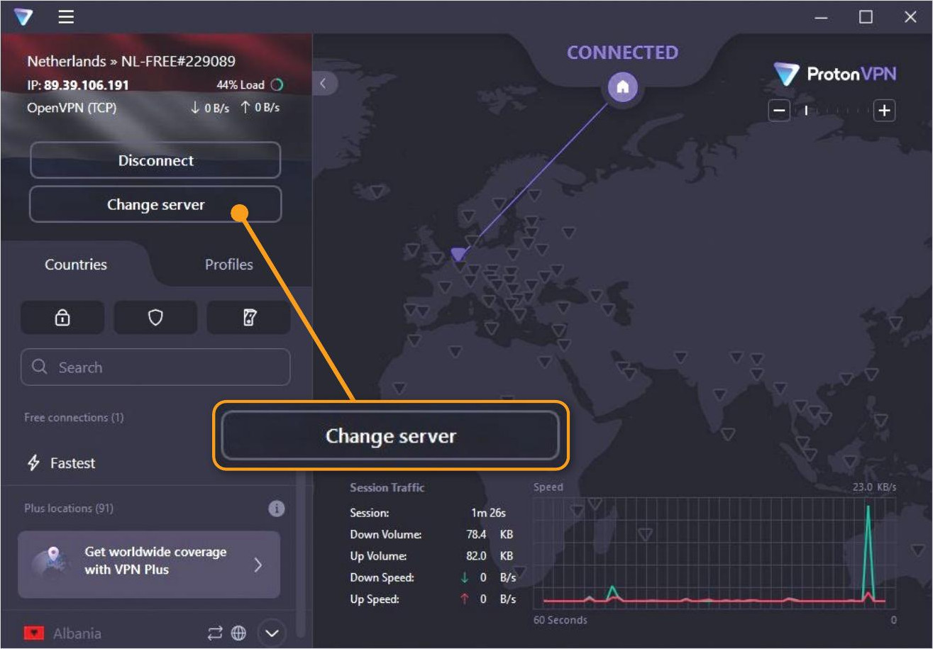Image resolution: width=933 pixels, height=649 pixels.
Task: Click the info icon beside Plus locations
Action: tap(277, 509)
